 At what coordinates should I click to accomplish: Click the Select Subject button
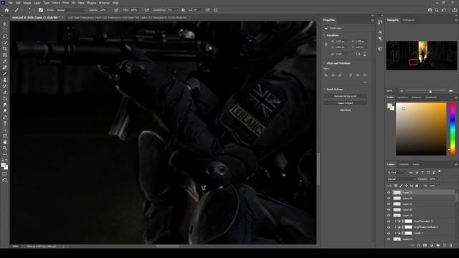pos(345,103)
